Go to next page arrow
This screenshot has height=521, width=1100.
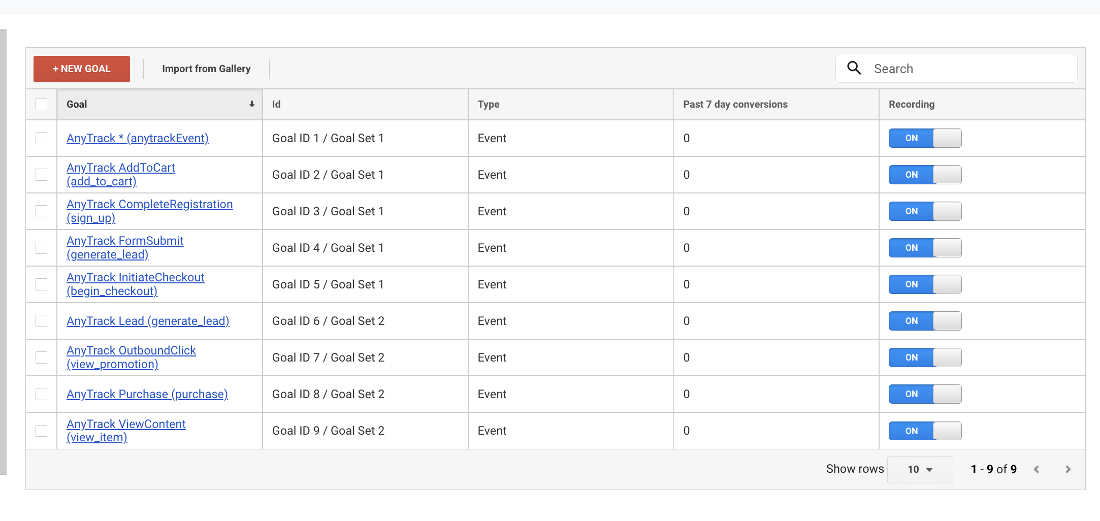click(1068, 469)
